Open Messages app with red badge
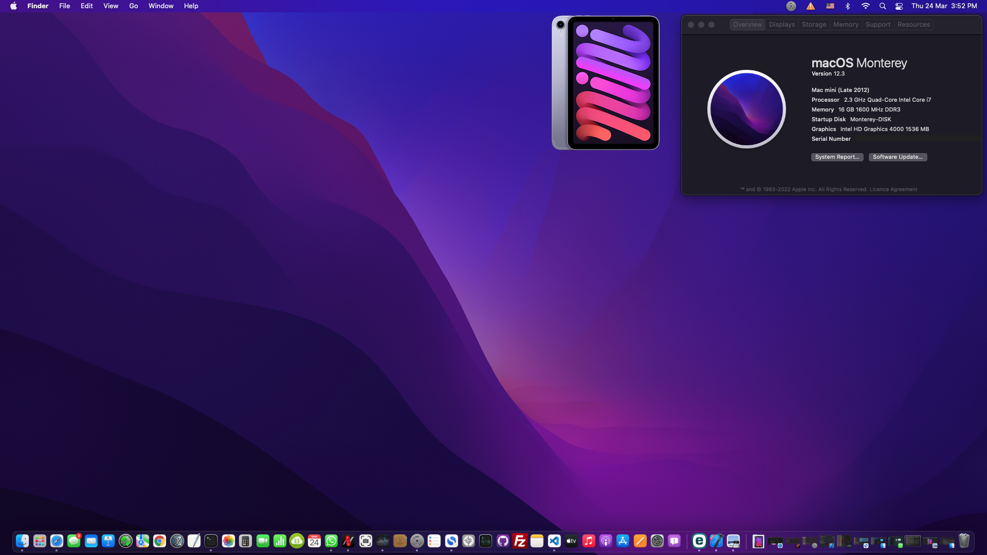The image size is (987, 555). pos(74,541)
